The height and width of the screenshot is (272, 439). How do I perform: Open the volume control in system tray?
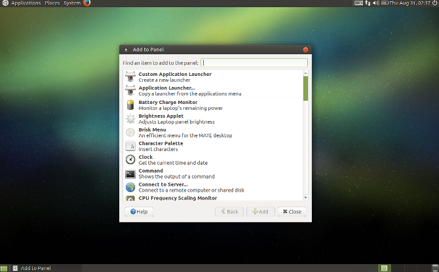point(375,3)
